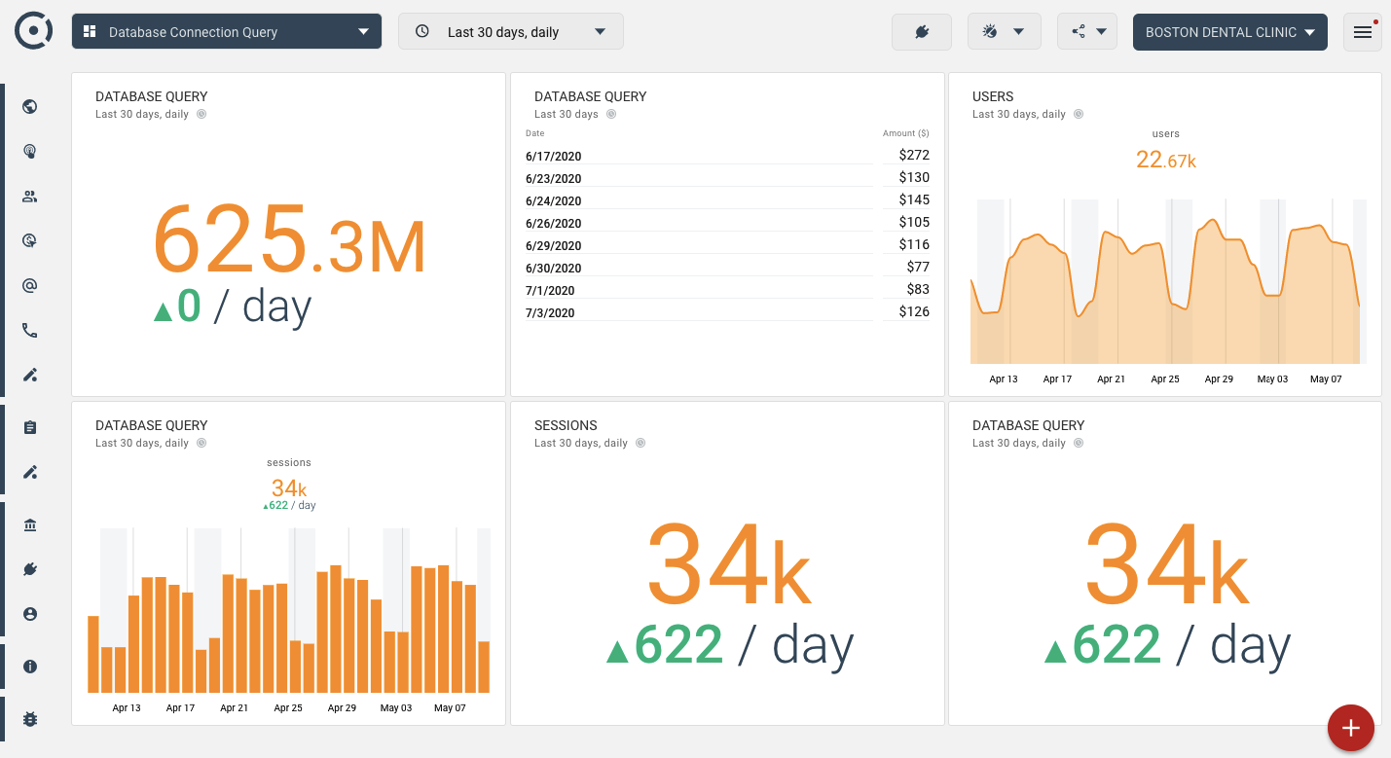The height and width of the screenshot is (758, 1391).
Task: Click the globe icon in the sidebar
Action: pos(29,107)
